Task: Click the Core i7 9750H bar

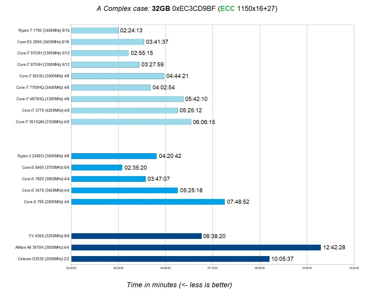Action: point(100,53)
